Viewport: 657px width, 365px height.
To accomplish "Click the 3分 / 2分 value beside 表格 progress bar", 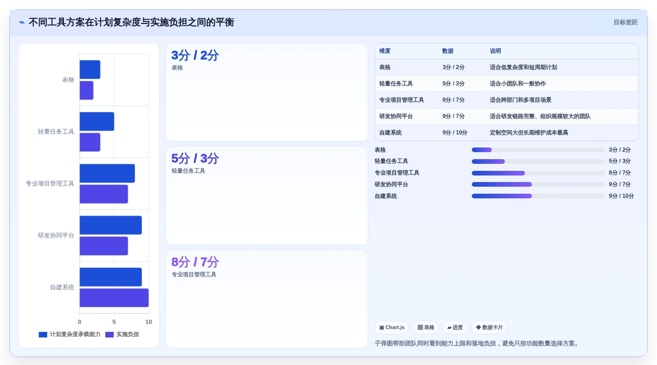I will (620, 150).
